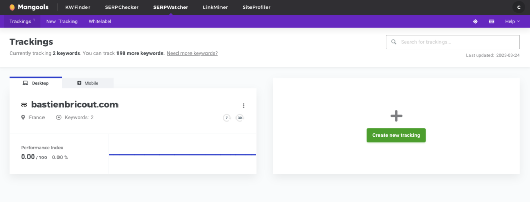Click bastienbricout.com favicon

pyautogui.click(x=24, y=105)
